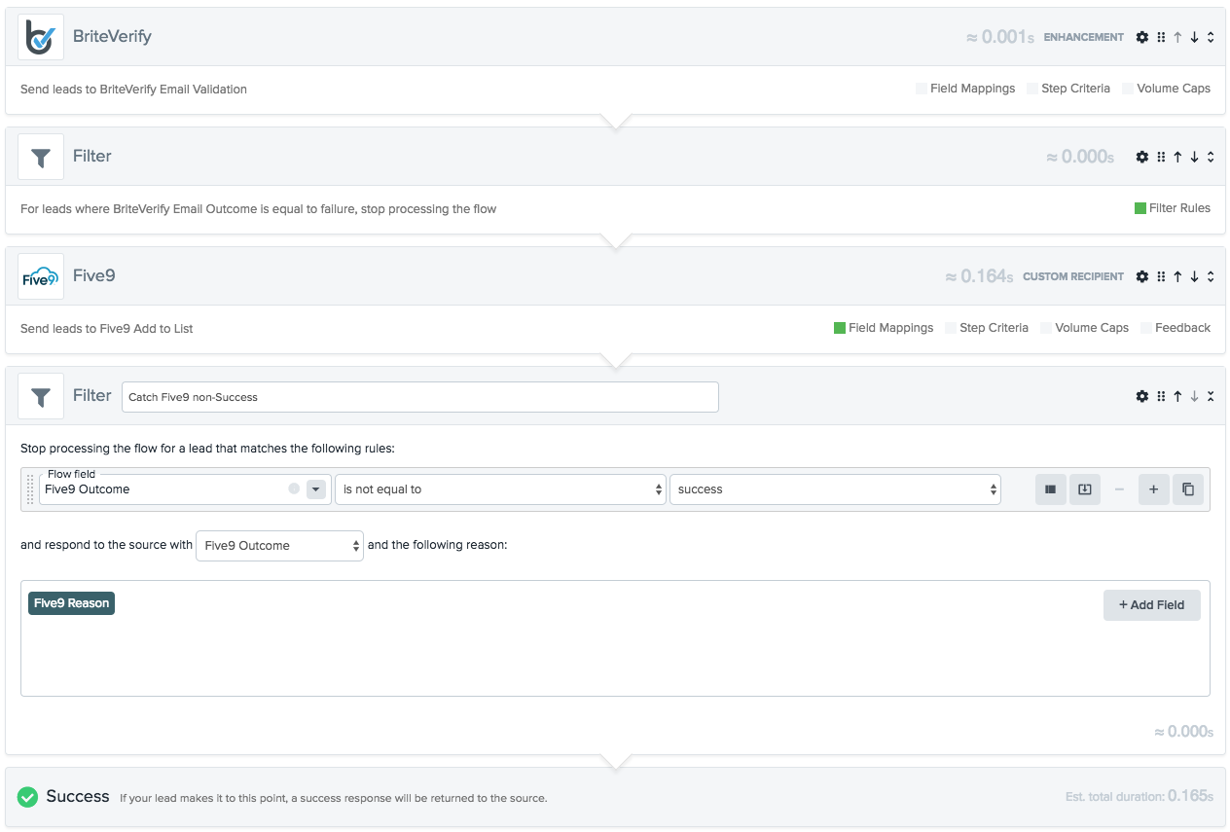Click the Five9 Reason field tag
This screenshot has width=1230, height=832.
point(71,603)
